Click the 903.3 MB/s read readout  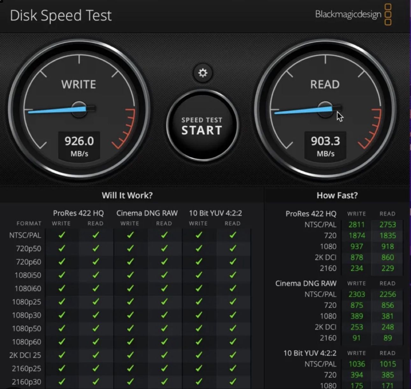click(325, 145)
